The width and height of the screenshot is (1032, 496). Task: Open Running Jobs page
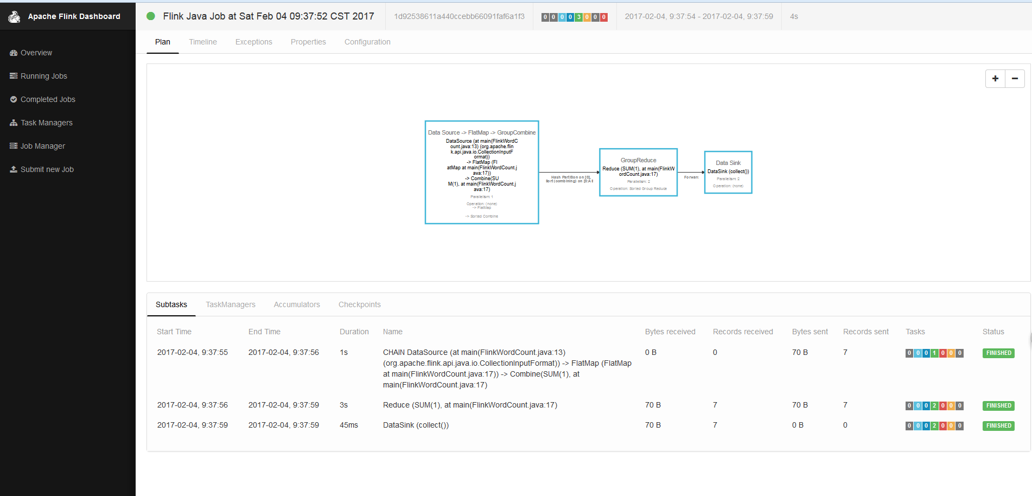44,76
